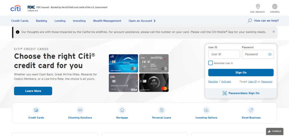The height and width of the screenshot is (136, 289).
Task: Open the Credit Cards nav menu
Action: [x=20, y=21]
